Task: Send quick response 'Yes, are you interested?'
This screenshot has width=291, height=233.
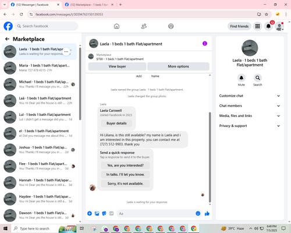Action: [125, 165]
